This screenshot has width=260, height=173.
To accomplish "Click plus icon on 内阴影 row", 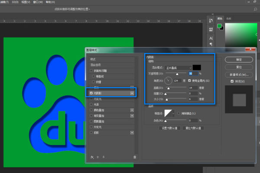I will 132,93.
